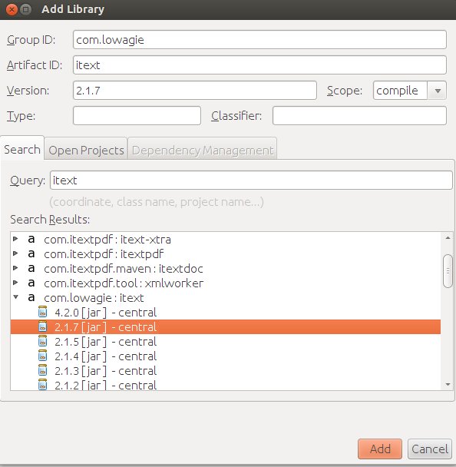Focus the Group ID input field
Viewport: 456px width, 467px height.
[259, 40]
